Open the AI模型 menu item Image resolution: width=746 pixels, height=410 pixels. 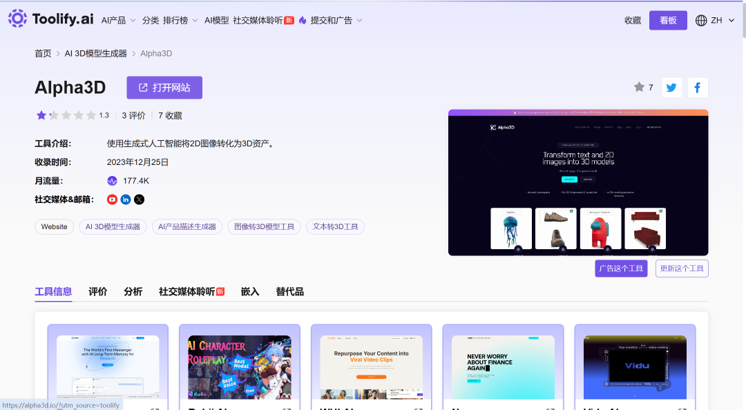(216, 21)
